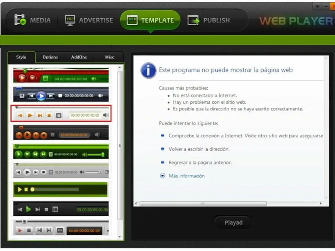
Task: Click the Playad button
Action: (x=233, y=223)
